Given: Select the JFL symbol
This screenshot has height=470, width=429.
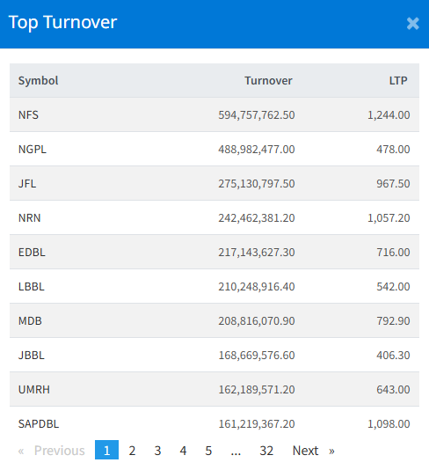Looking at the screenshot, I should (27, 183).
